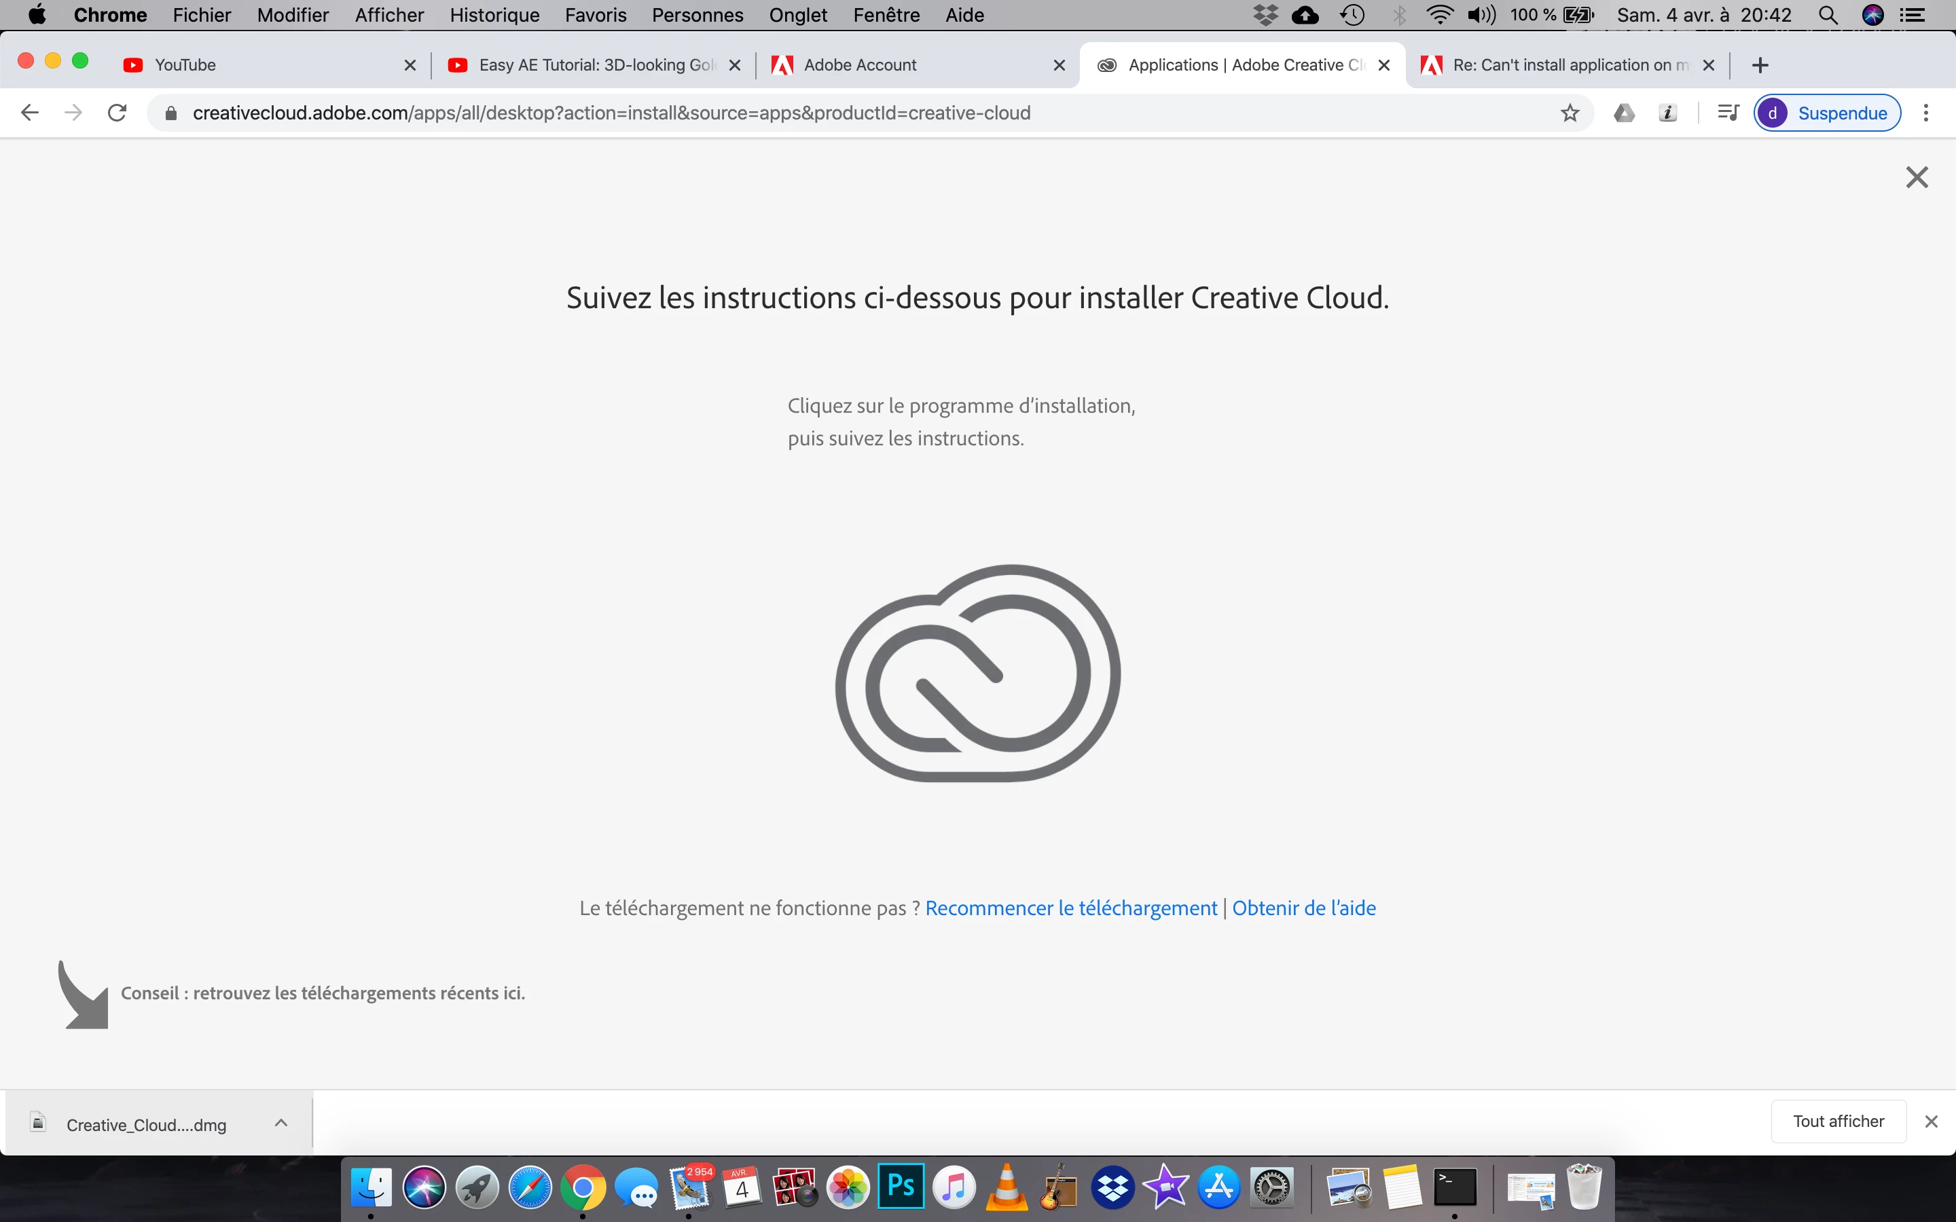Click Obtenir de l'aide link

(x=1304, y=908)
